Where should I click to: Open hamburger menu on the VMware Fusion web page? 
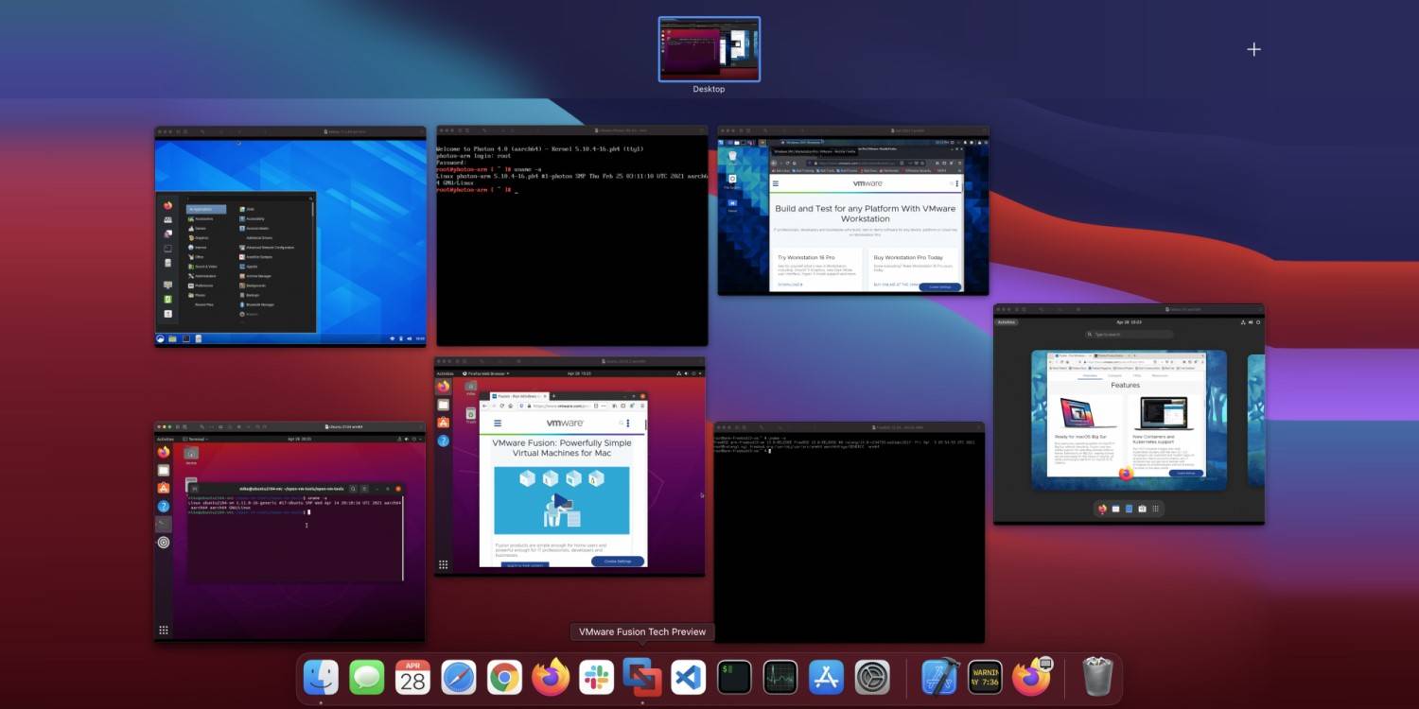[498, 424]
